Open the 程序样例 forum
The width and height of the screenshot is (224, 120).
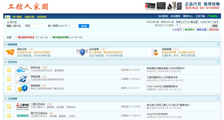(x=35, y=86)
